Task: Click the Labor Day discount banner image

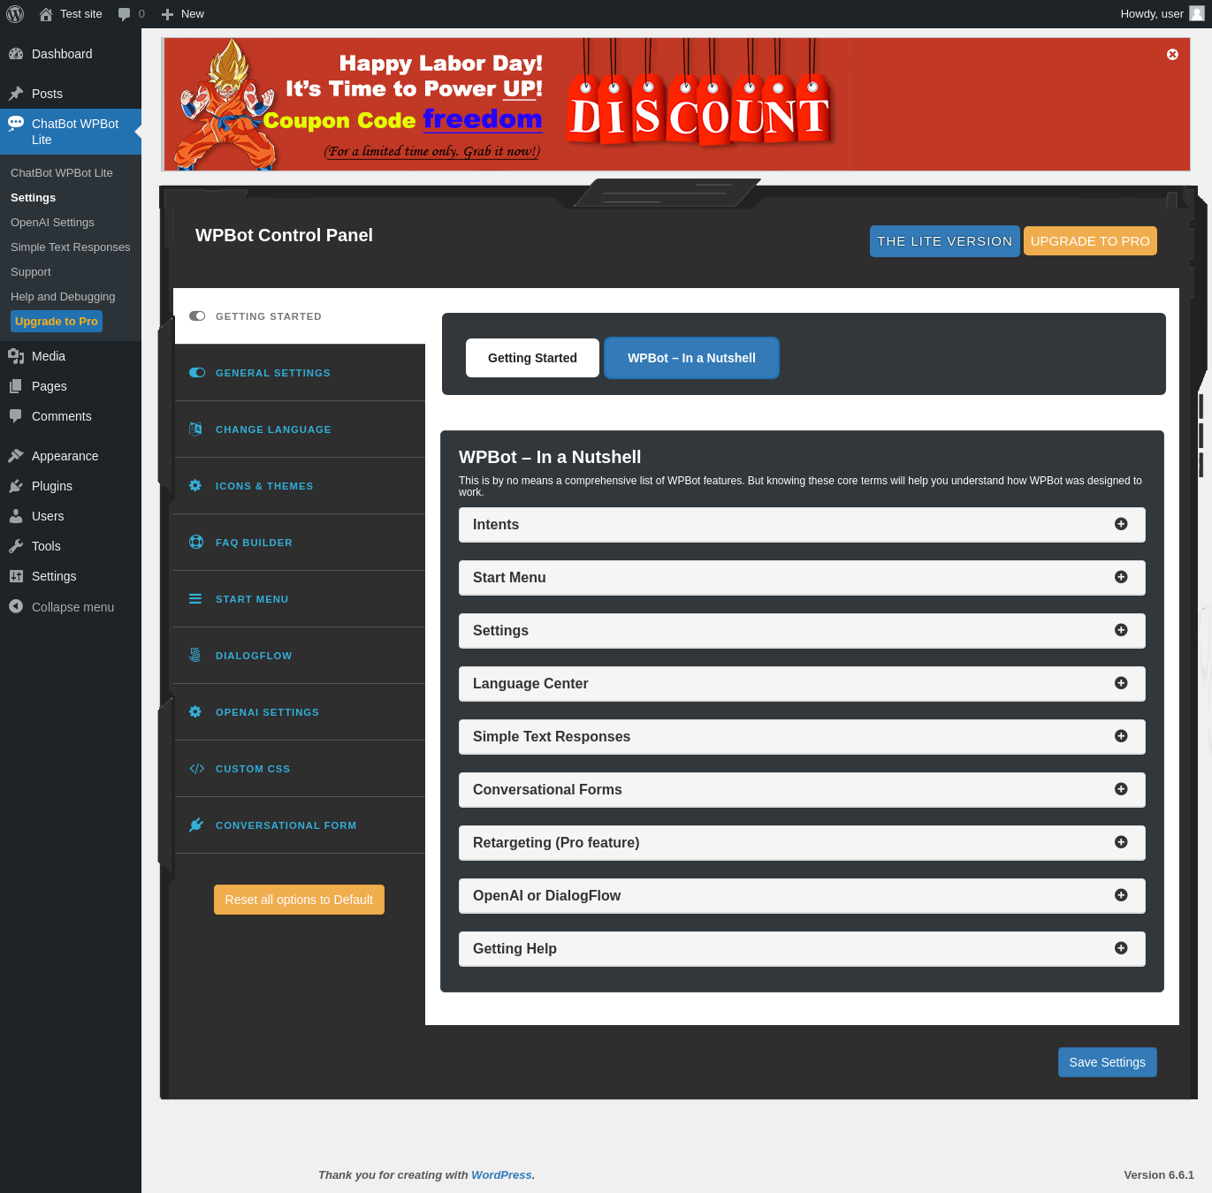Action: click(x=676, y=104)
